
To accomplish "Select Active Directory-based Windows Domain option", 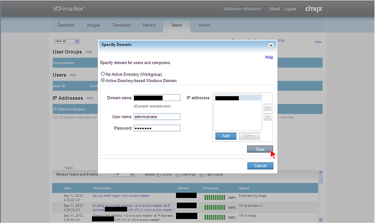I will point(103,81).
